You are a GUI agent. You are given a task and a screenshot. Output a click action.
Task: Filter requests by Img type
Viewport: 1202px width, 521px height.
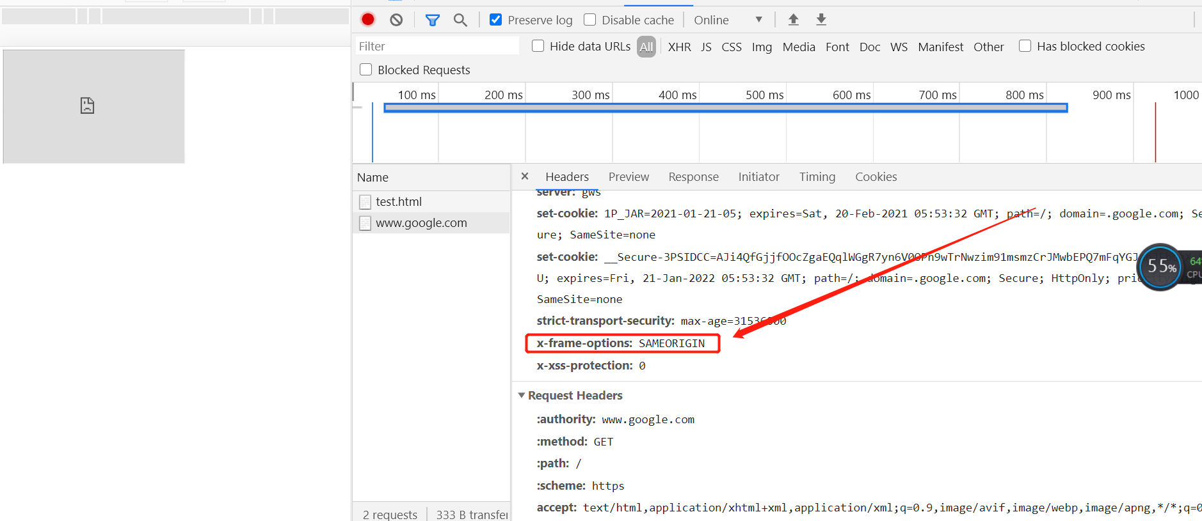point(762,47)
